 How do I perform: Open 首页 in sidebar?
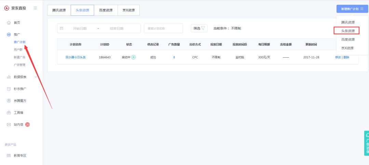pyautogui.click(x=17, y=23)
